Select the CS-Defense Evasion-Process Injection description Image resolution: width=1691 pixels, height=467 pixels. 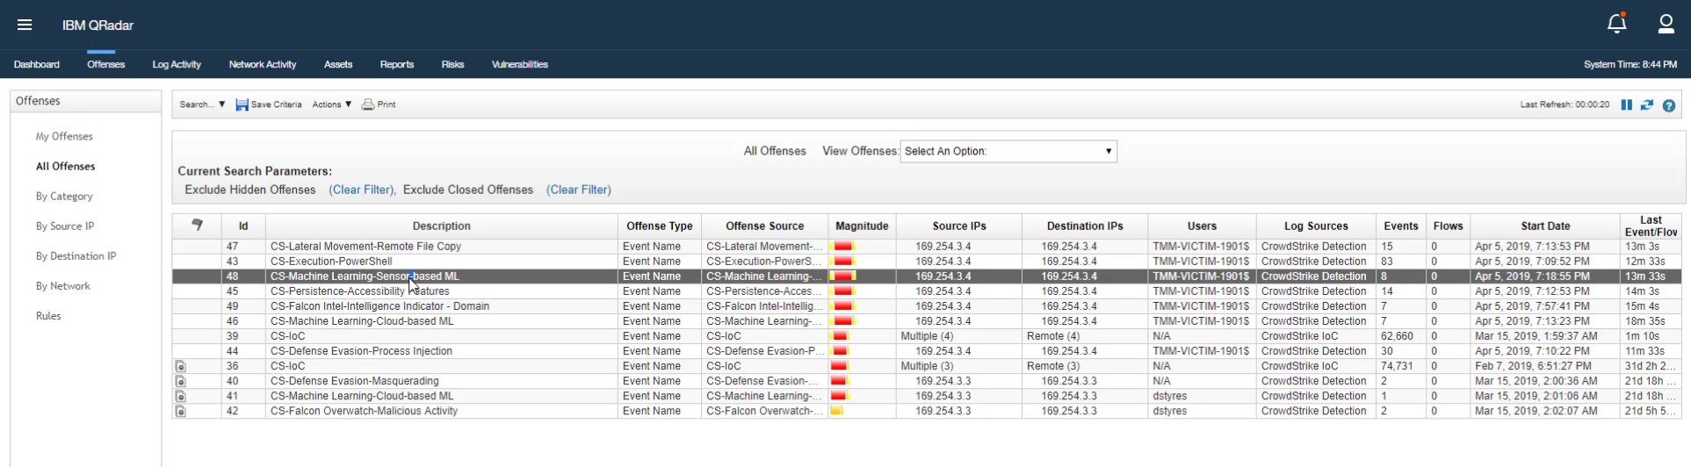(361, 351)
